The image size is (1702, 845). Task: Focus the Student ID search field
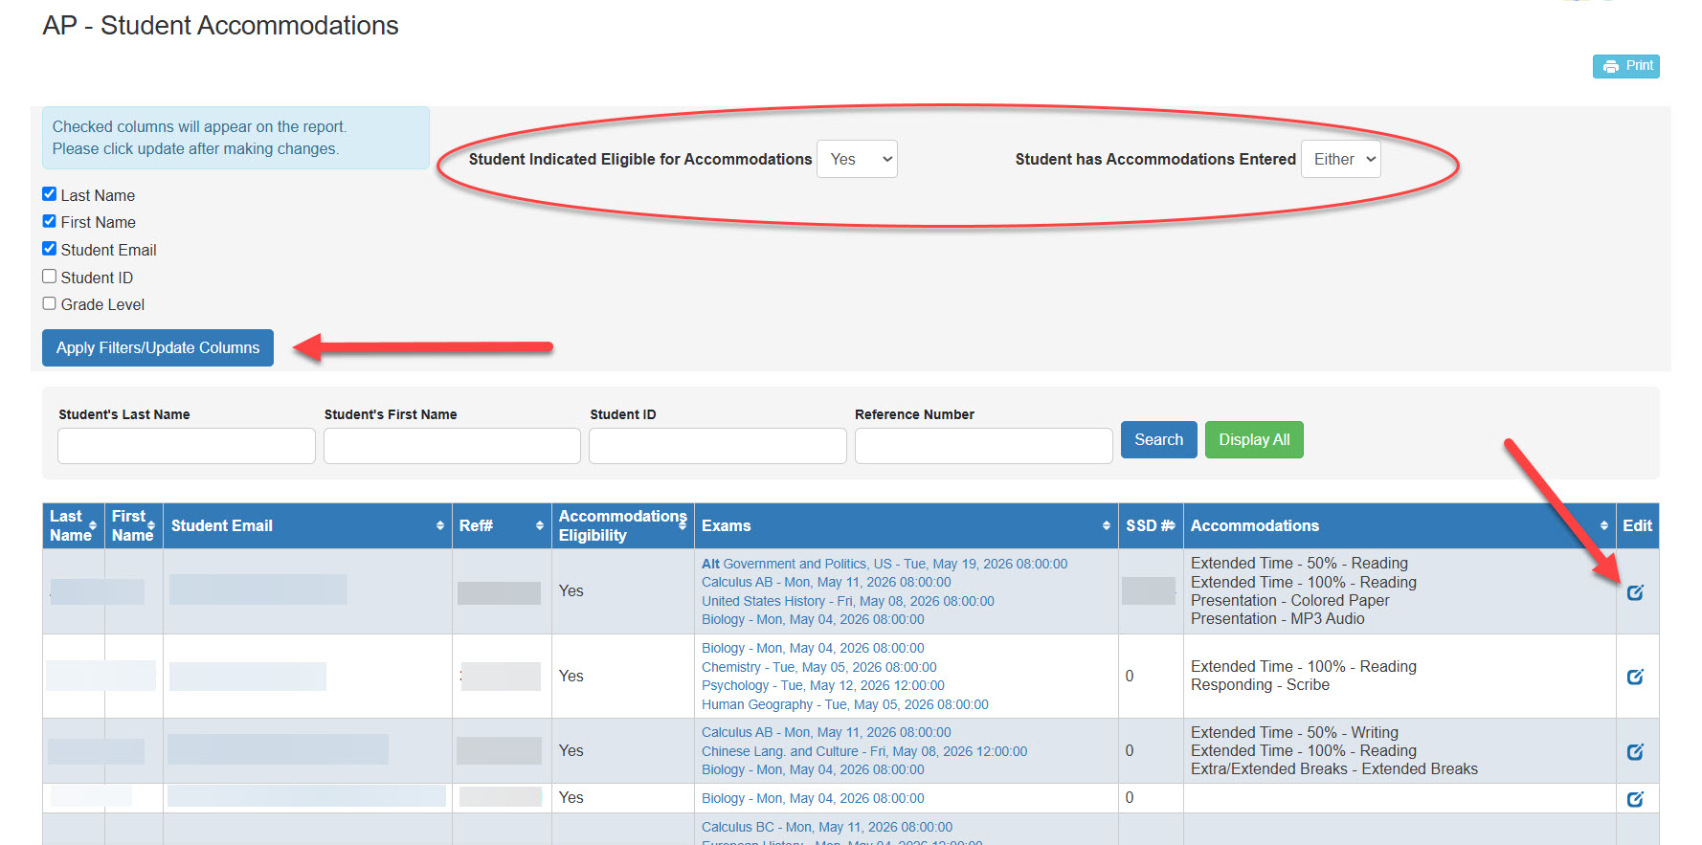(718, 446)
